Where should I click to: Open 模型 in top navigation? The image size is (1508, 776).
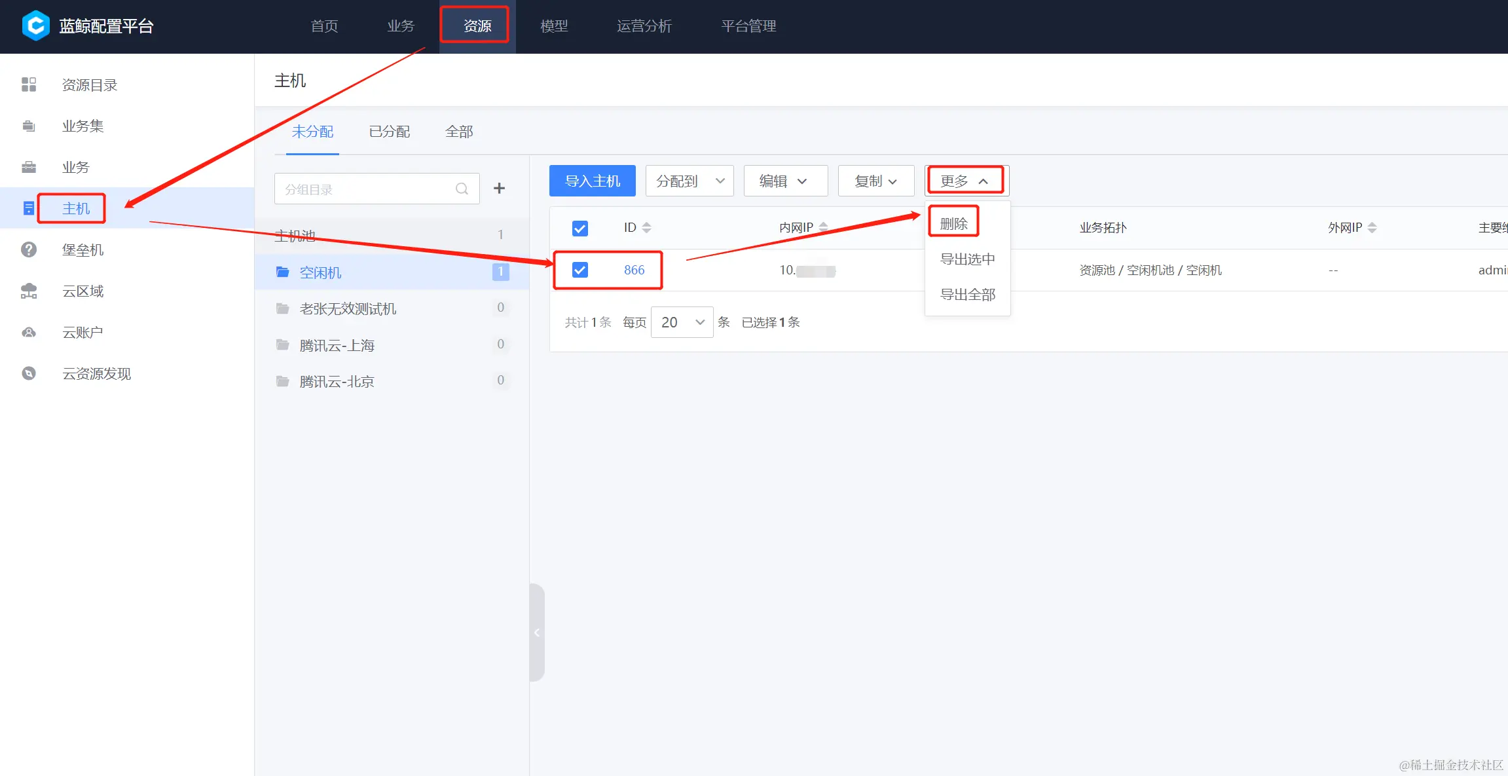[554, 26]
